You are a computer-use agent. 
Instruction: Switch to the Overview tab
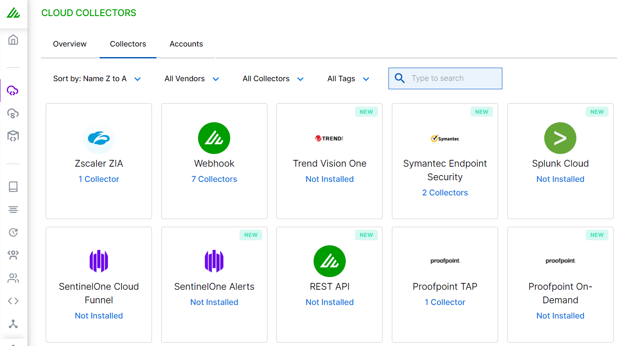70,44
